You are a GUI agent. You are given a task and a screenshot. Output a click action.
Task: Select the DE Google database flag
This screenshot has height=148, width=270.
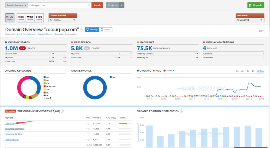30,18
